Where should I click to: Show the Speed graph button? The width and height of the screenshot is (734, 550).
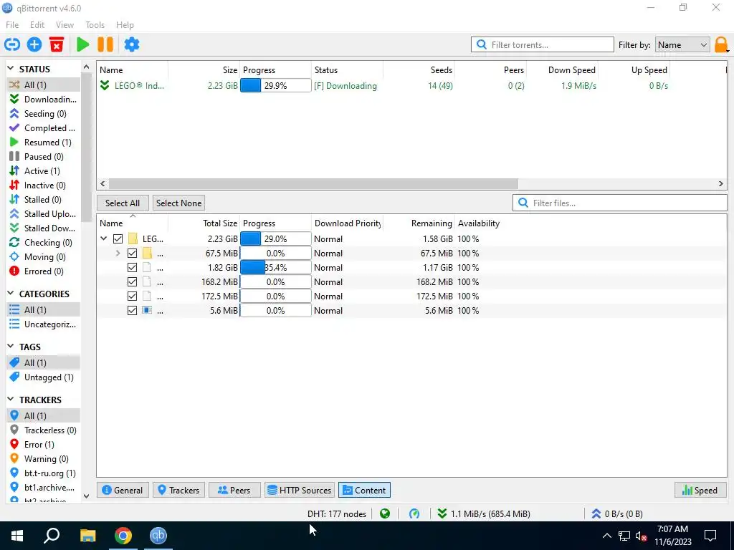[700, 490]
